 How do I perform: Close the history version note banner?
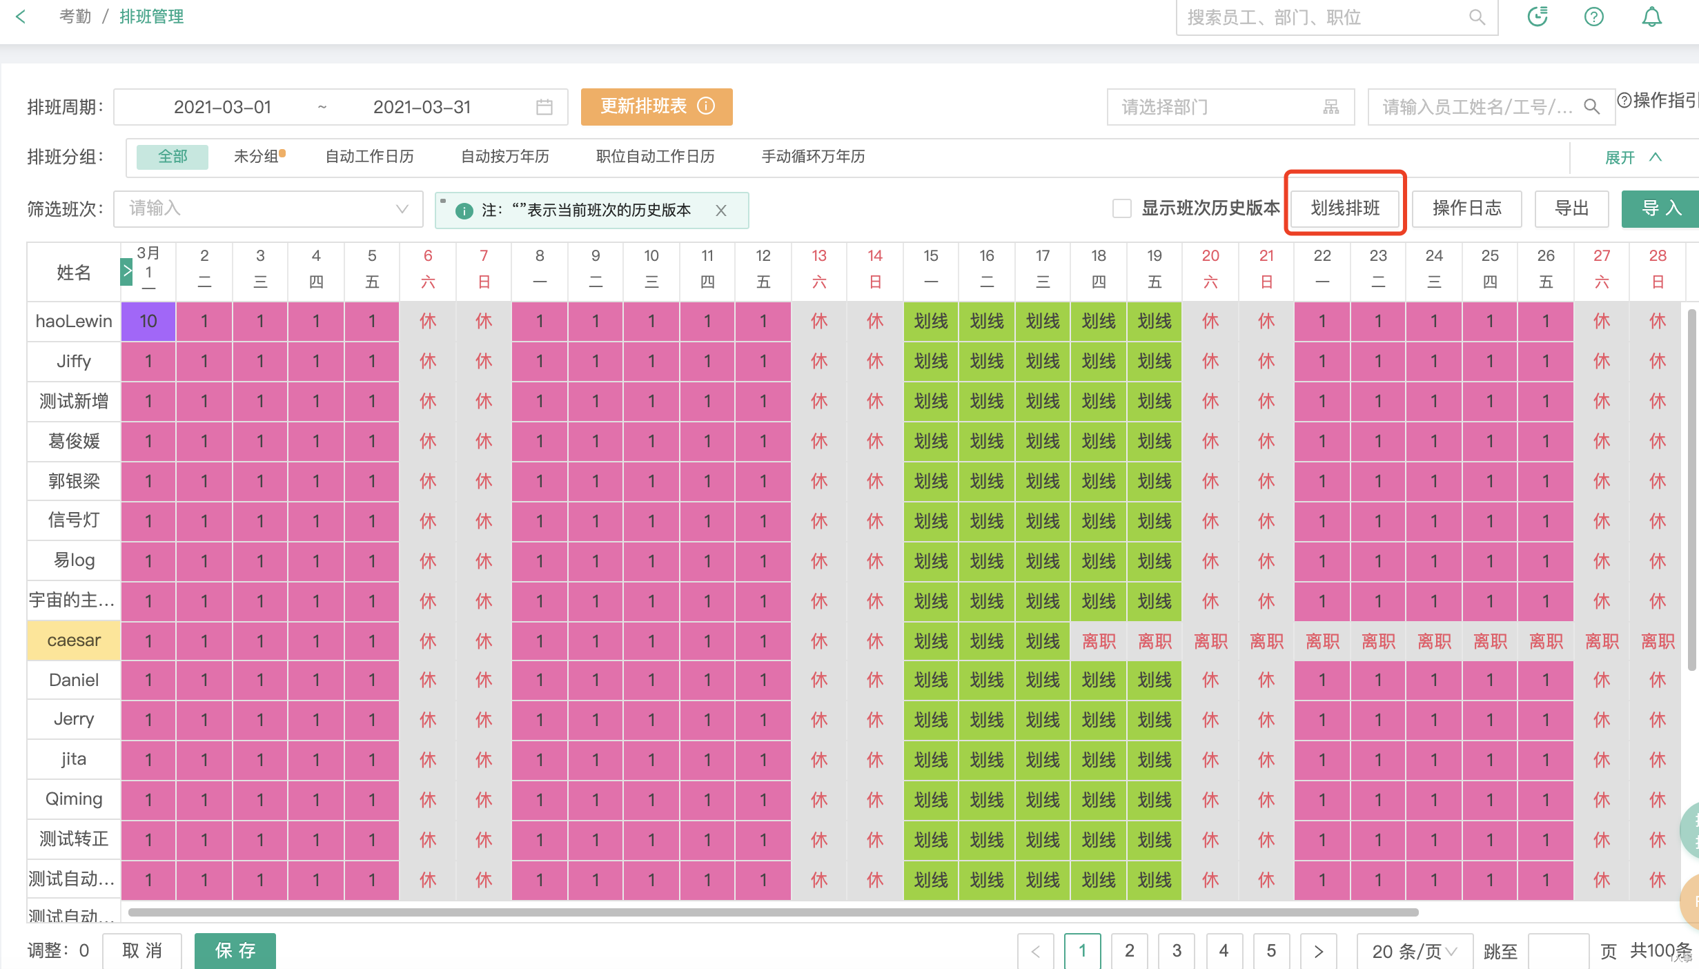(x=721, y=211)
